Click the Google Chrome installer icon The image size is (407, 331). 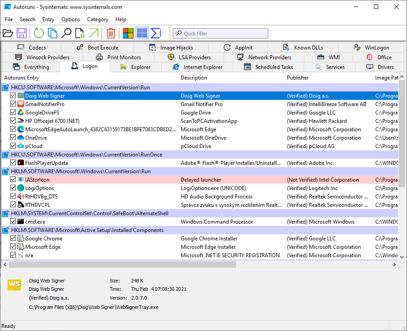(x=21, y=238)
